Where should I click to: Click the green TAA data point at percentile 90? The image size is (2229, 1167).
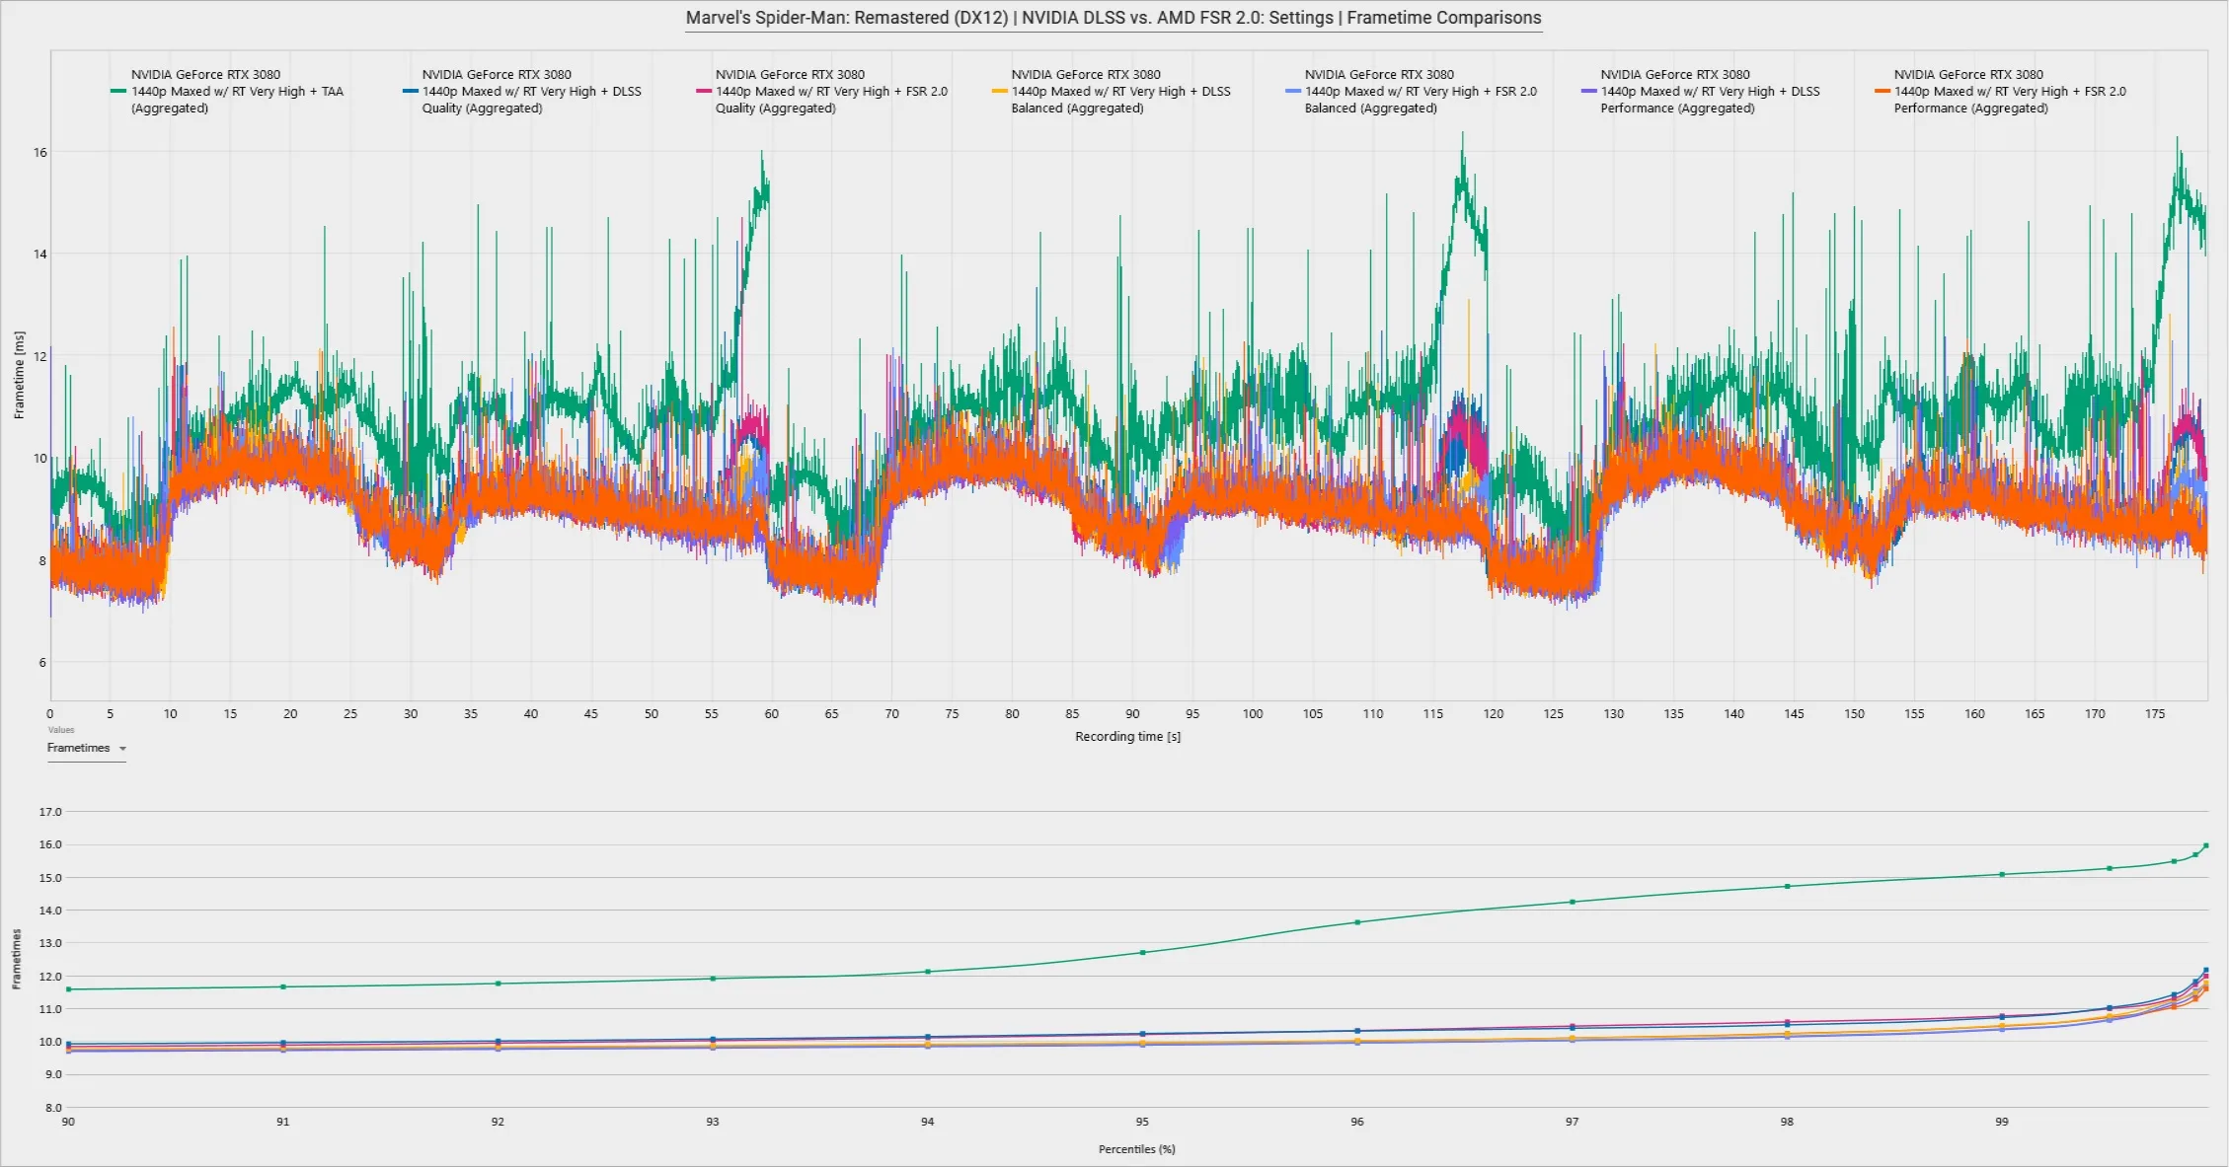click(68, 989)
